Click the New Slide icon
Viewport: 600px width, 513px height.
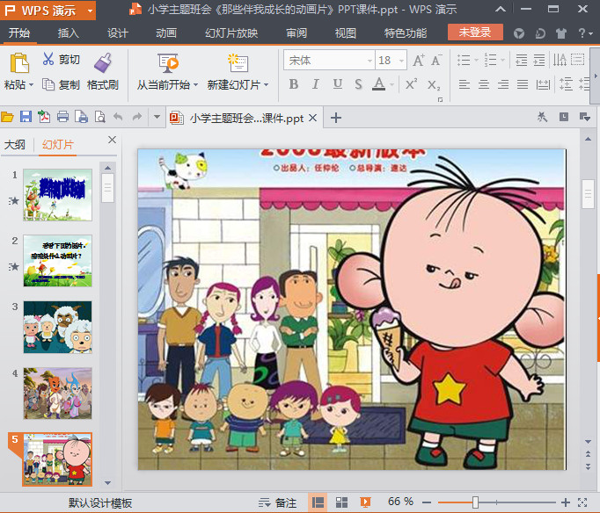pos(238,63)
